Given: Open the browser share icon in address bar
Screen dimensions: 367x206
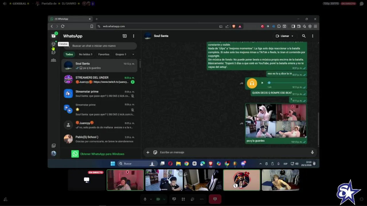Looking at the screenshot, I should 227,26.
